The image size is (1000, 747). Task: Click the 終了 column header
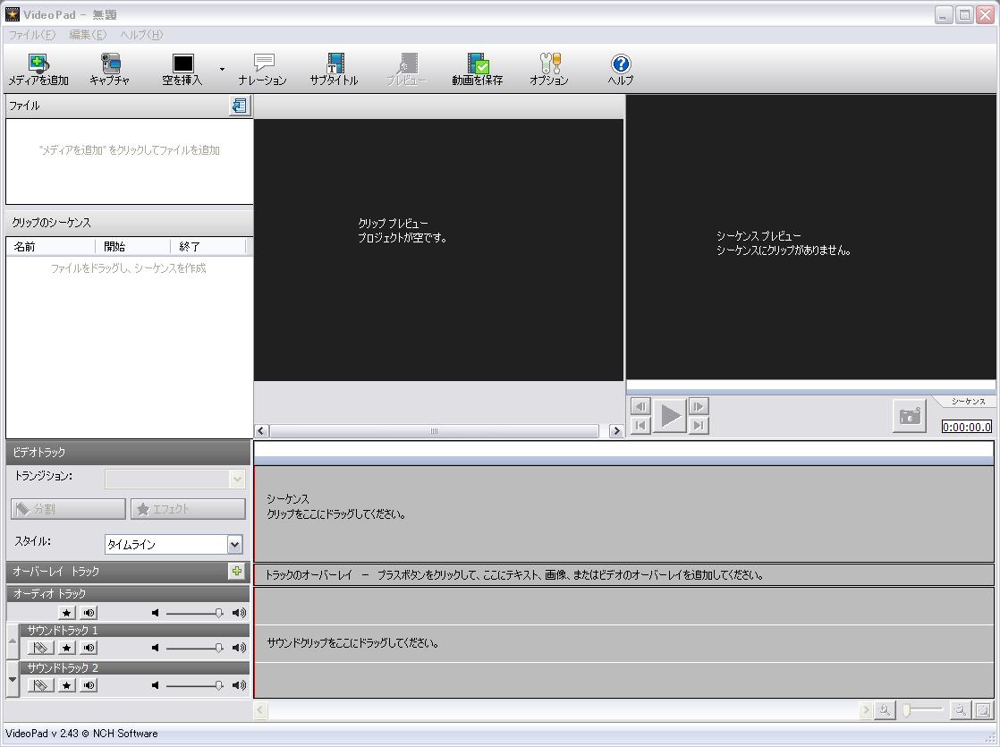point(208,247)
